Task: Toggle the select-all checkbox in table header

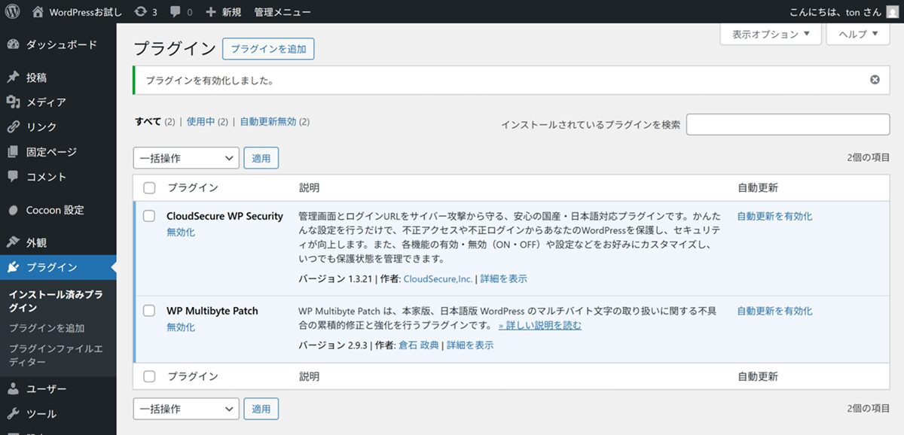Action: coord(149,188)
